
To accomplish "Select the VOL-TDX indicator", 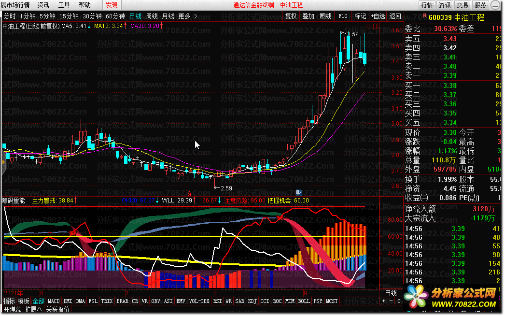I will tap(199, 301).
